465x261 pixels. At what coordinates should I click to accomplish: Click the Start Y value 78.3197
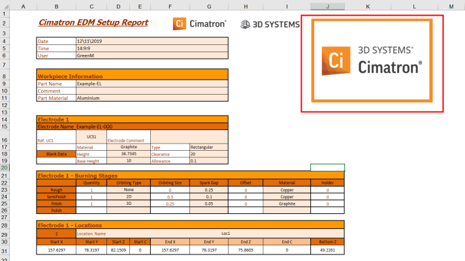[x=91, y=250]
